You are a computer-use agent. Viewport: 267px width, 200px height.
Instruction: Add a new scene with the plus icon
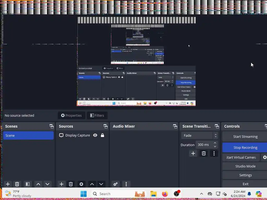point(8,184)
